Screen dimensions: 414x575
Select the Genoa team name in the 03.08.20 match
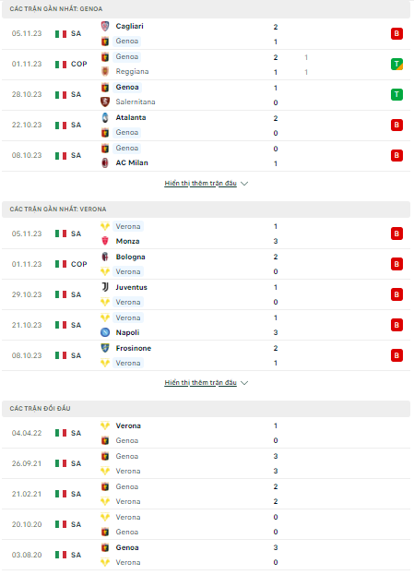point(127,547)
